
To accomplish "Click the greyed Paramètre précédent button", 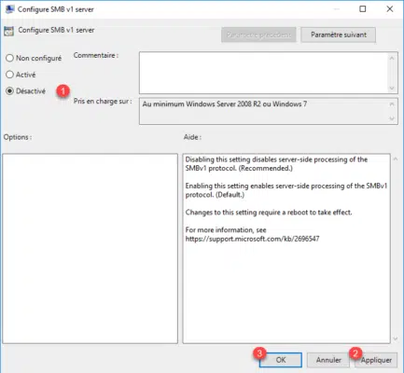I will pos(258,35).
